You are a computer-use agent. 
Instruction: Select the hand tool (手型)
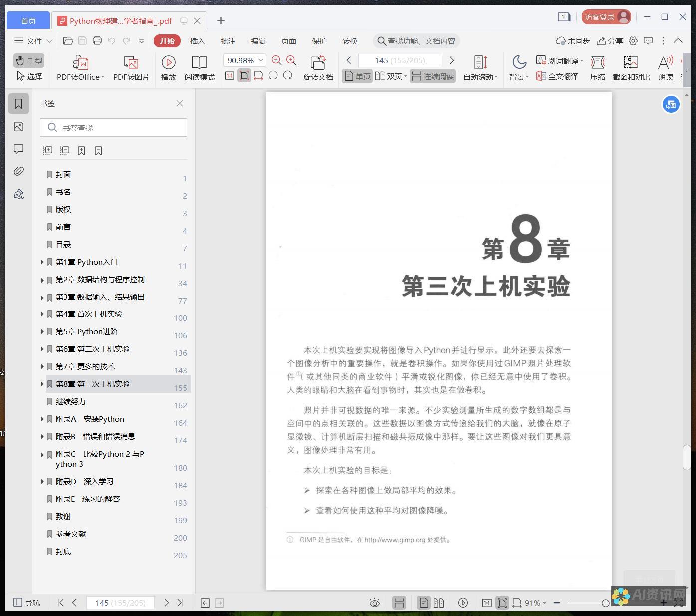[29, 61]
